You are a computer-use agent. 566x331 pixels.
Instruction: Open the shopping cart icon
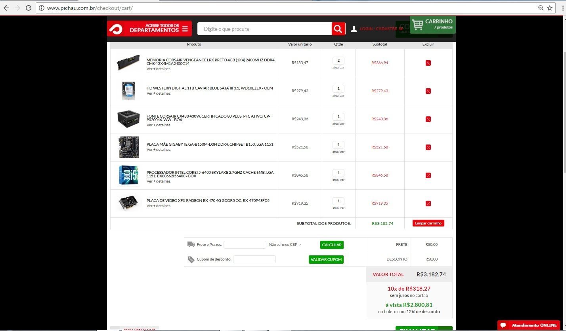417,25
